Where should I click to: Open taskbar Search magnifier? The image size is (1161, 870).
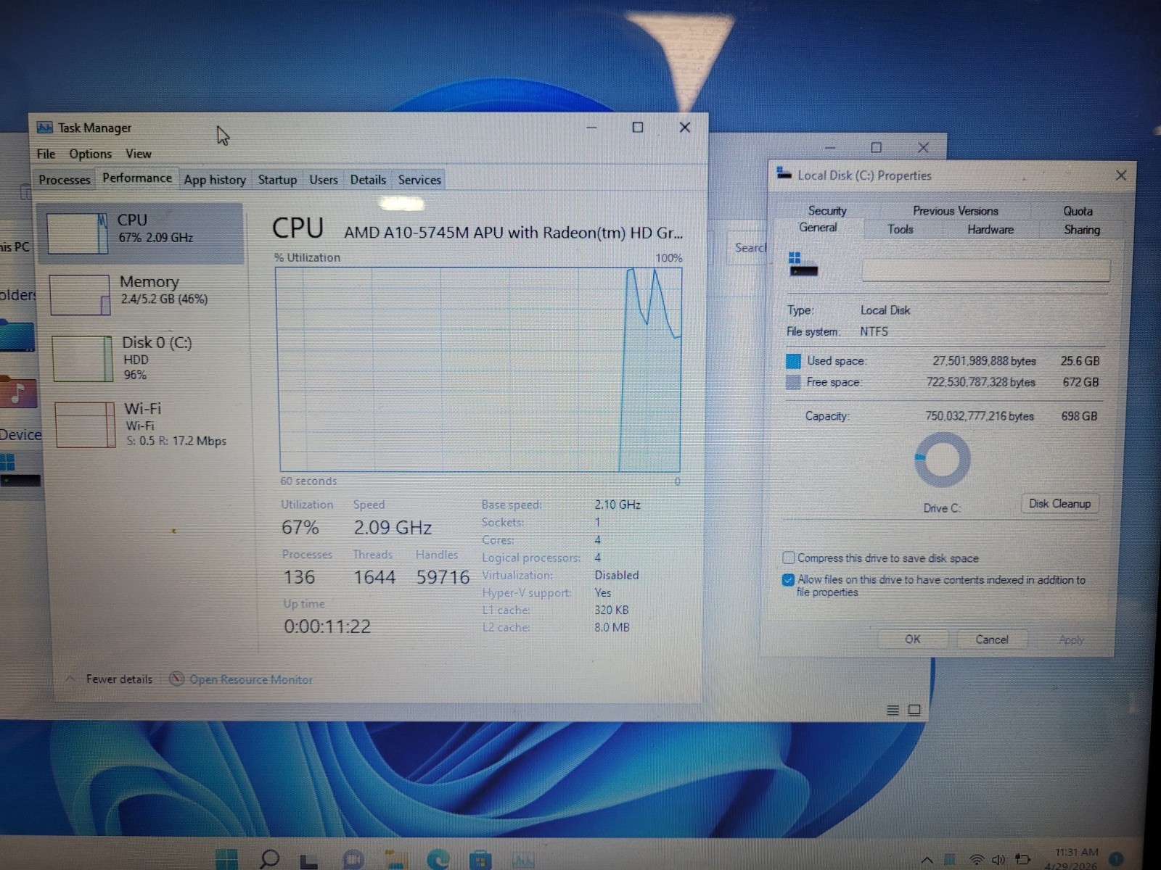point(269,859)
